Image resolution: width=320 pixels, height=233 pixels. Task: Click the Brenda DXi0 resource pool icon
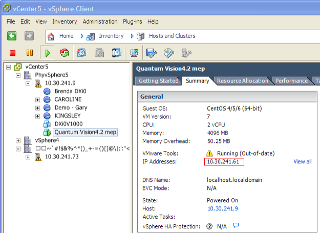[47, 91]
